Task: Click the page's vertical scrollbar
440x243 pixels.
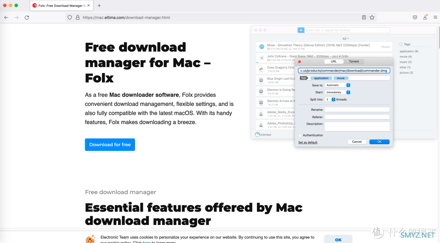Action: 439,38
